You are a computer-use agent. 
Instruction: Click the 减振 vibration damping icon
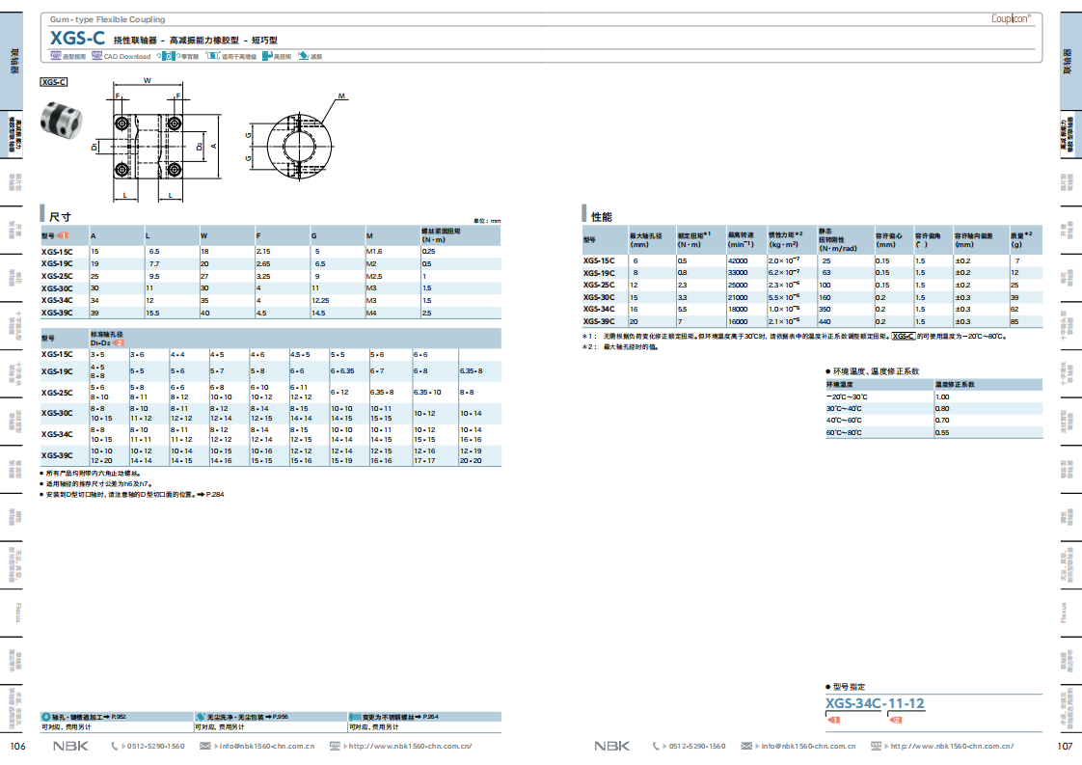[x=304, y=56]
